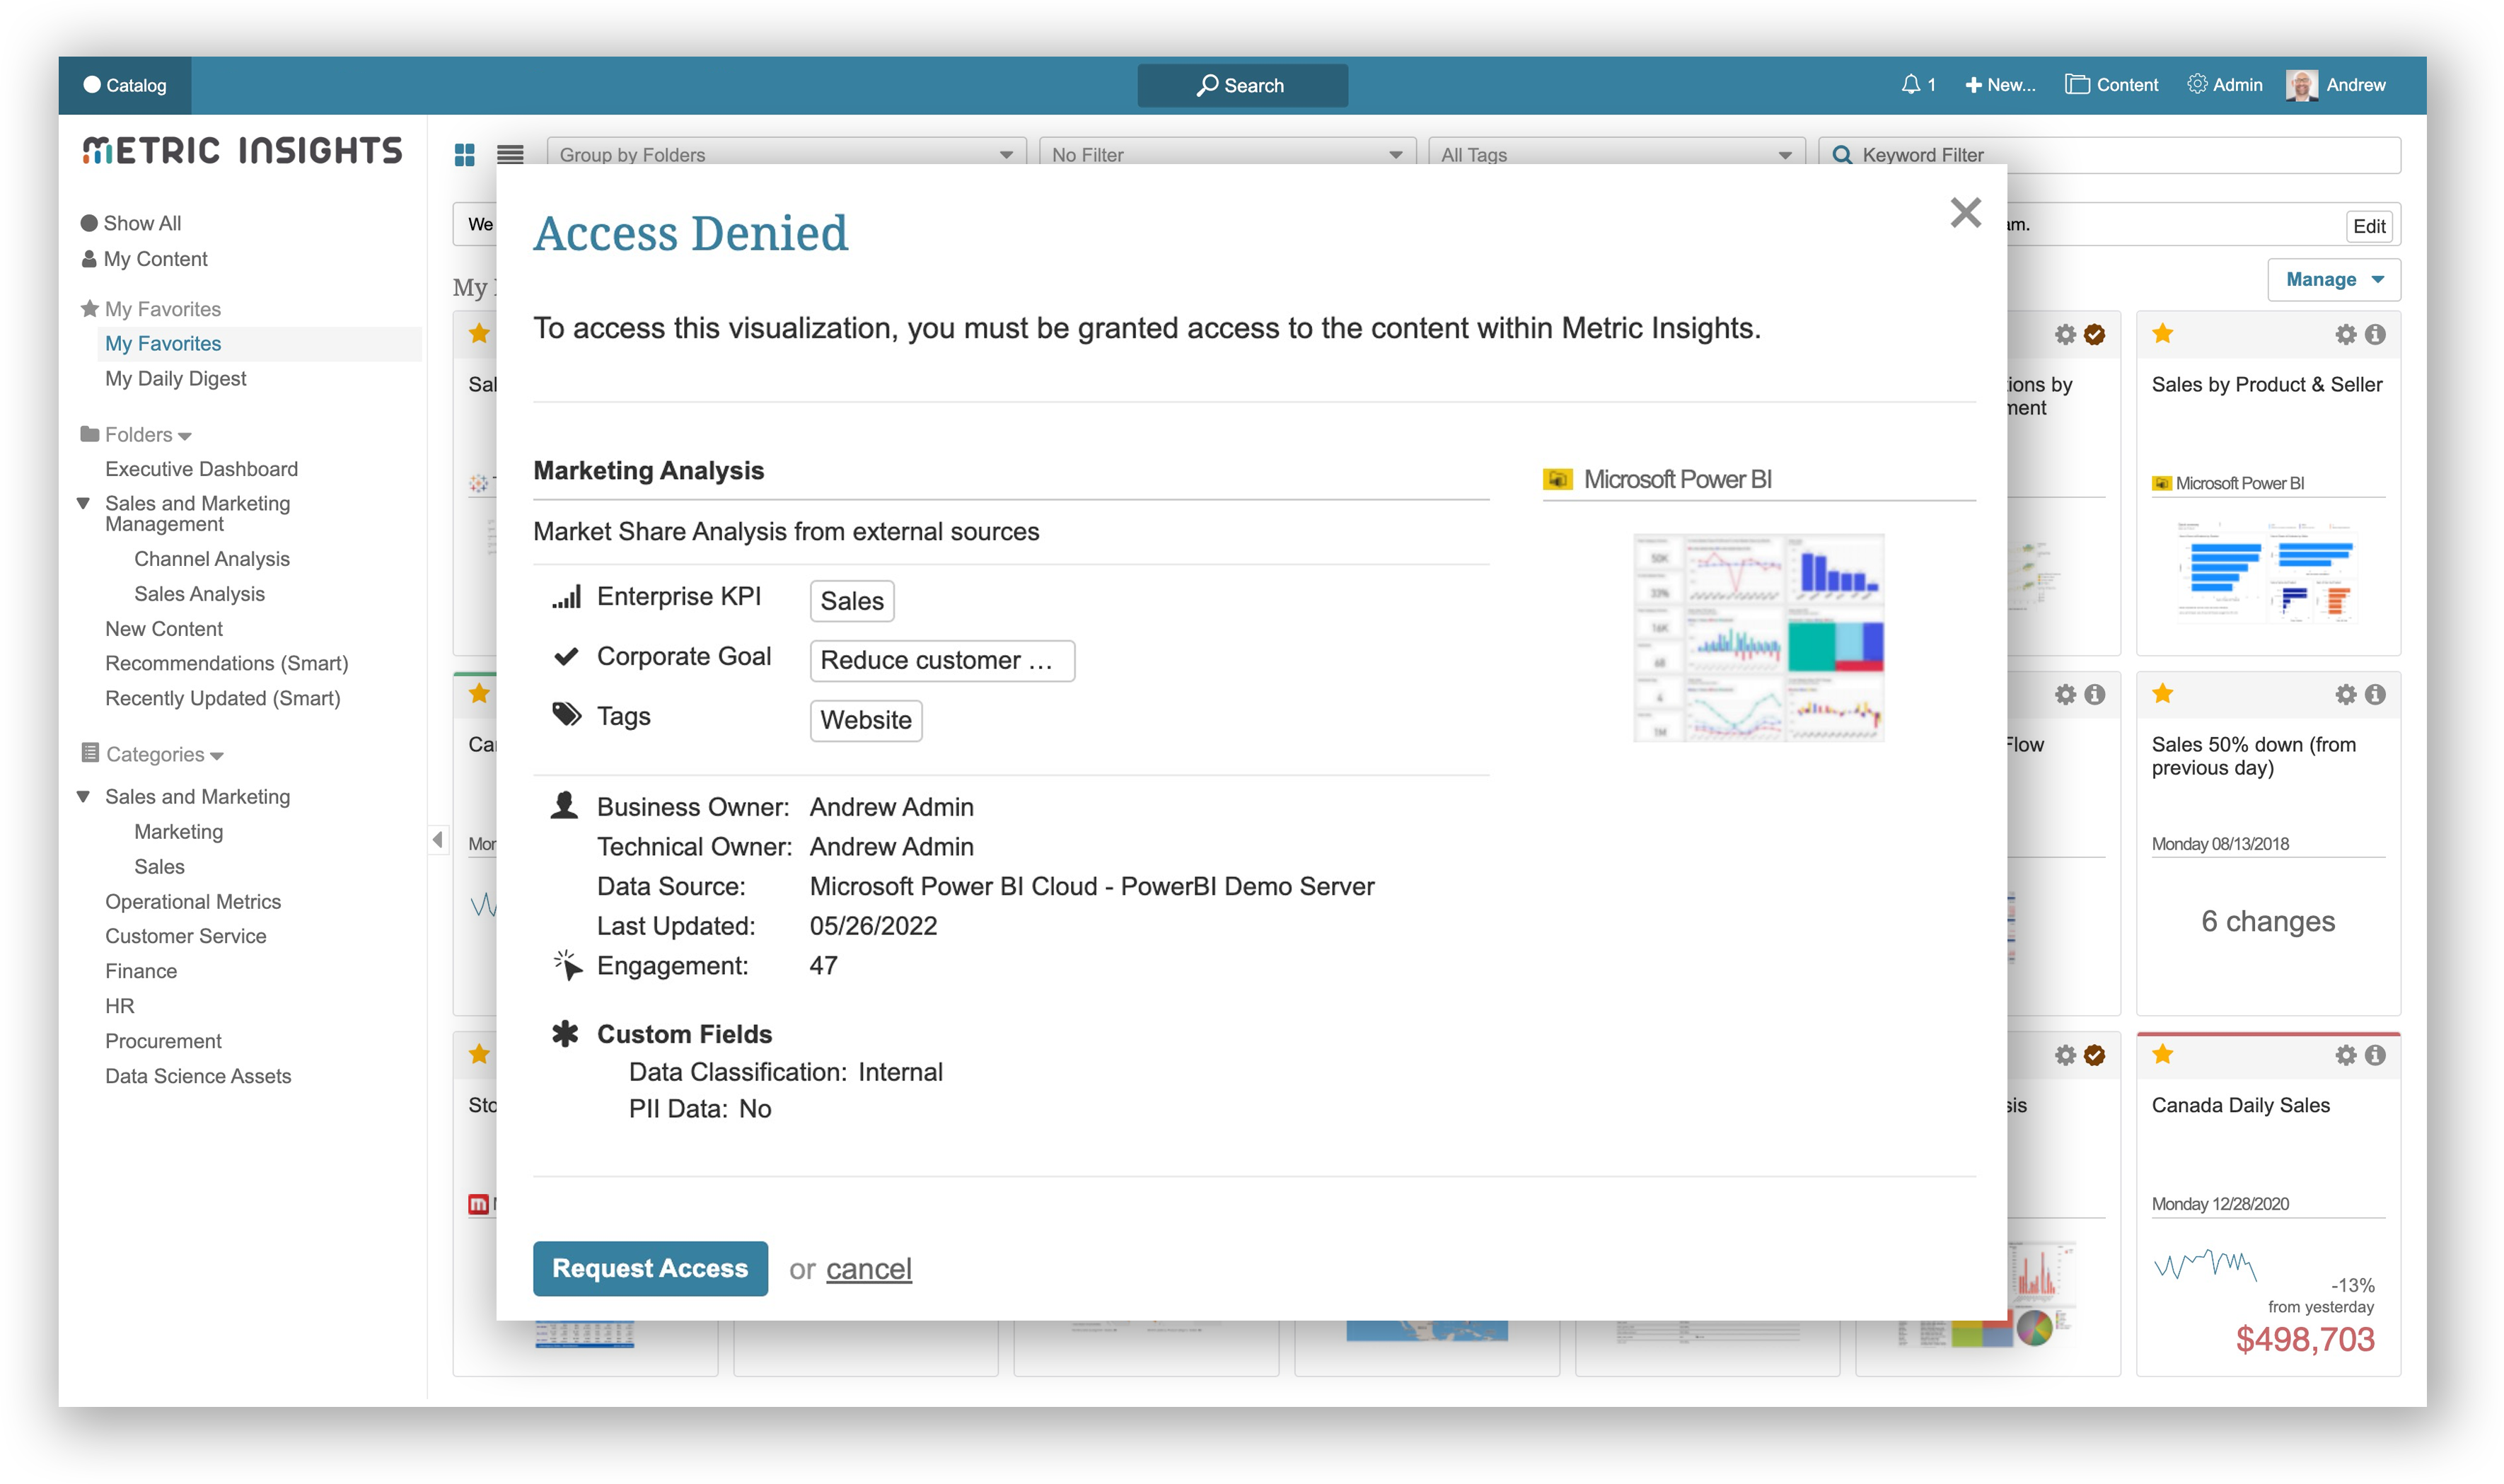
Task: Select the Finance category
Action: 141,971
